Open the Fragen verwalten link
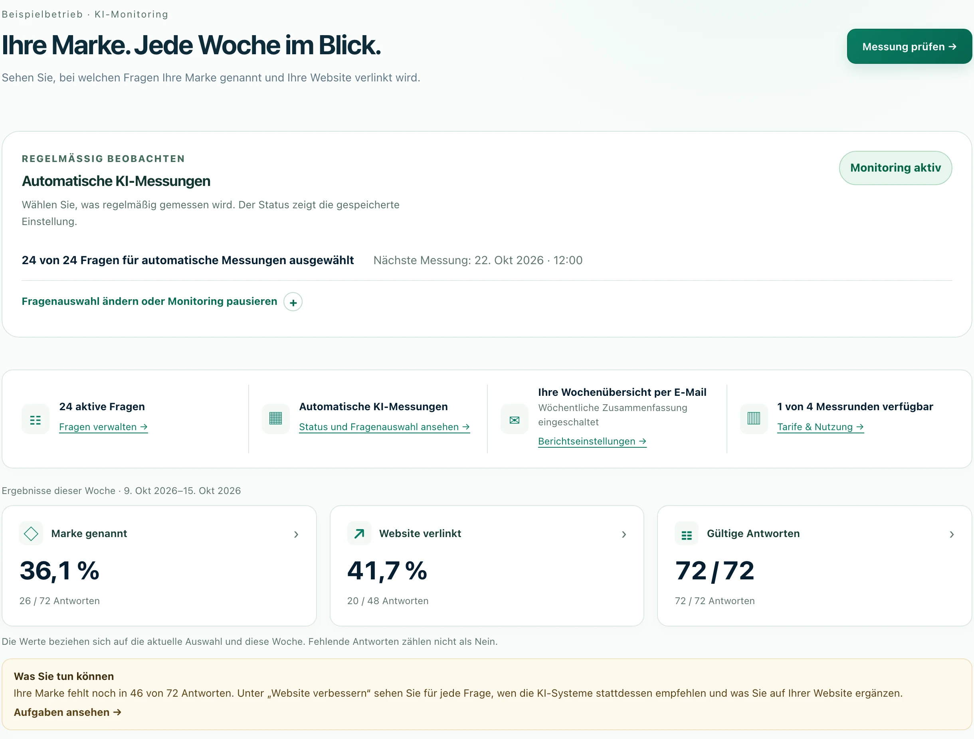 (x=103, y=427)
